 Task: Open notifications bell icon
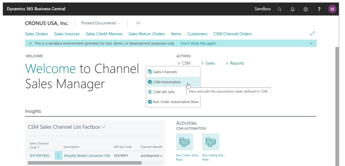pyautogui.click(x=292, y=9)
